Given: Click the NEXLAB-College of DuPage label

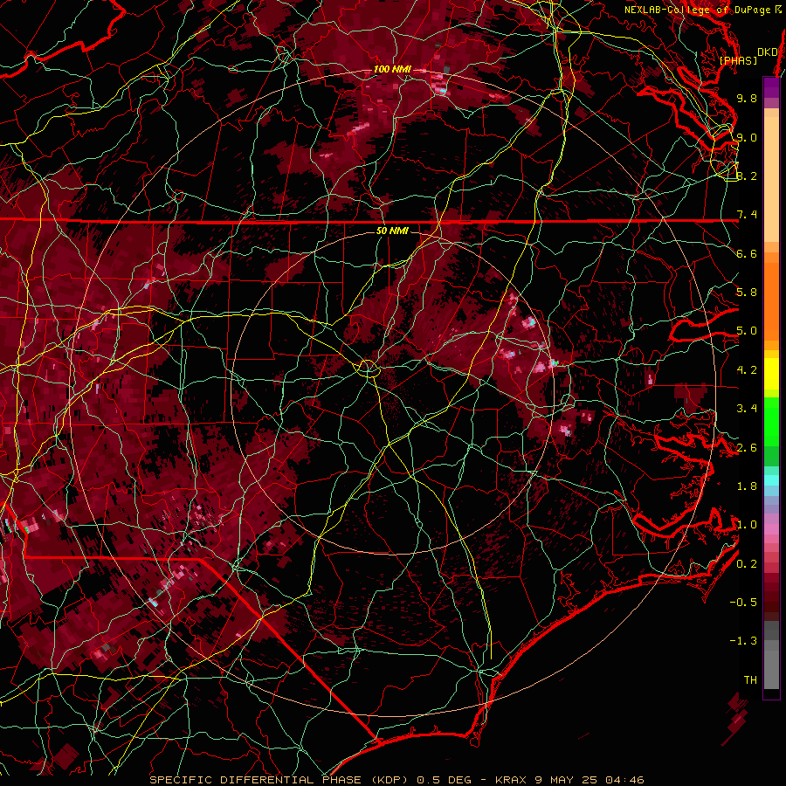Looking at the screenshot, I should point(699,10).
